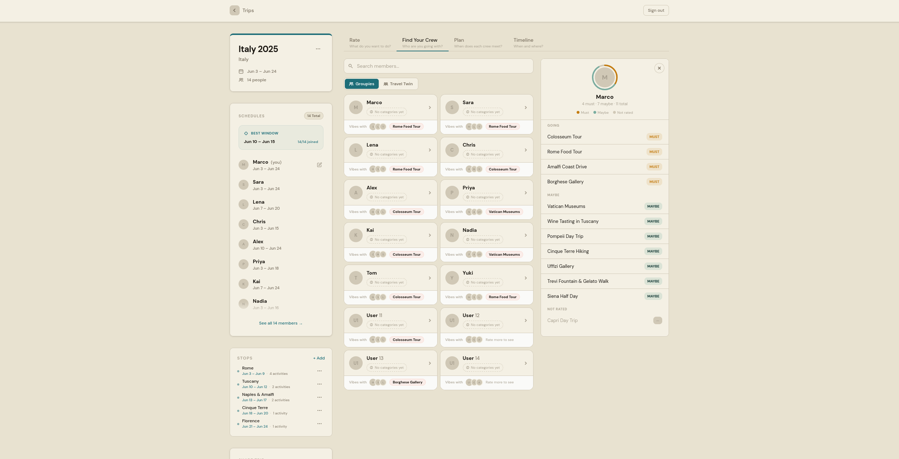Screen dimensions: 899x459
Task: Click the Borghese Gallery tag on User 13's card
Action: (407, 383)
